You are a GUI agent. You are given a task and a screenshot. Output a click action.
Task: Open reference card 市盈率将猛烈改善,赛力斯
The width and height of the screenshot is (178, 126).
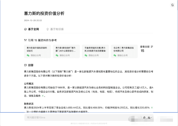(x=95, y=51)
